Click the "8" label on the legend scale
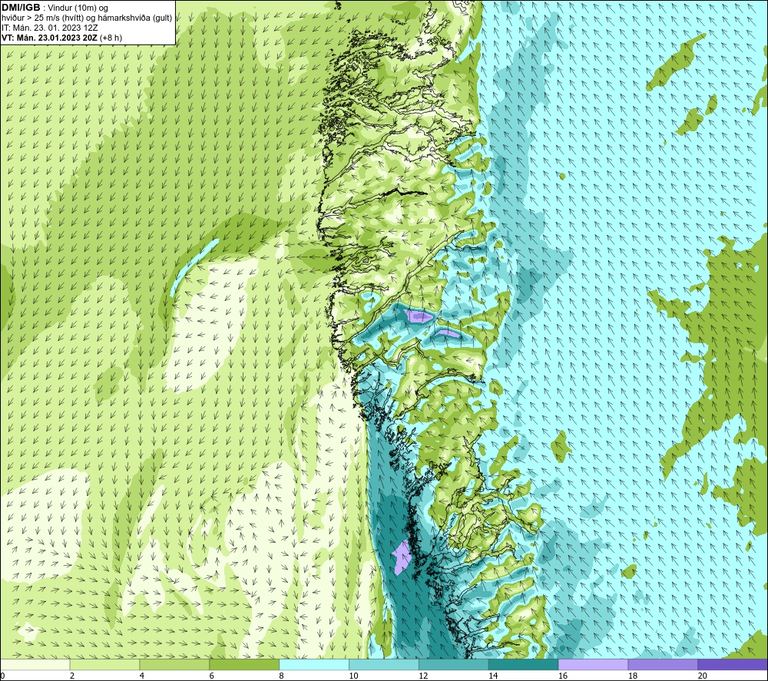This screenshot has width=768, height=681. coord(282,676)
